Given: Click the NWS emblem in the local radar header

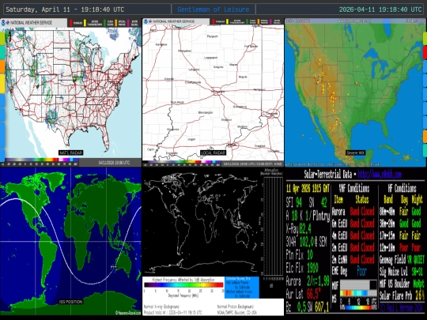Looking at the screenshot, I should click(150, 21).
